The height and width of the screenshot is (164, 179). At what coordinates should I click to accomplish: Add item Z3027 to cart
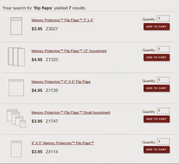pyautogui.click(x=156, y=27)
